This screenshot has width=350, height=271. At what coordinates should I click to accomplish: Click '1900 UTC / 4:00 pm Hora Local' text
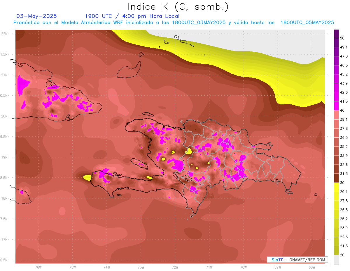(132, 16)
